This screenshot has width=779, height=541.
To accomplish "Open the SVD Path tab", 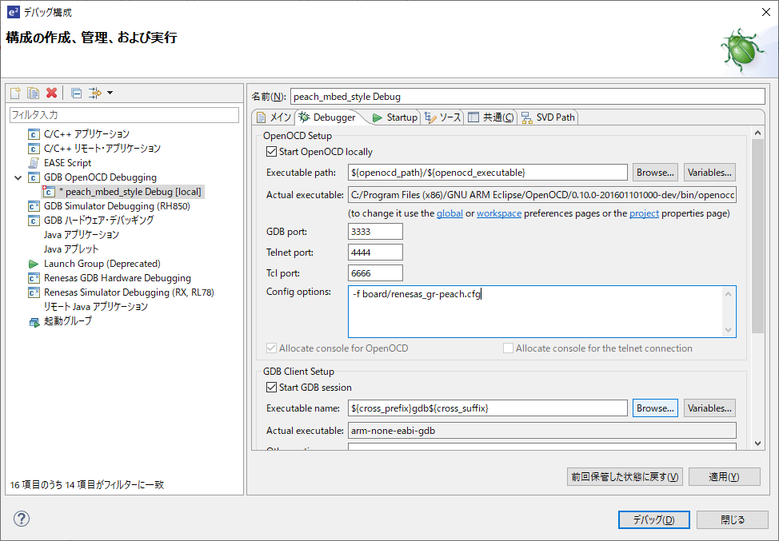I will (x=548, y=117).
